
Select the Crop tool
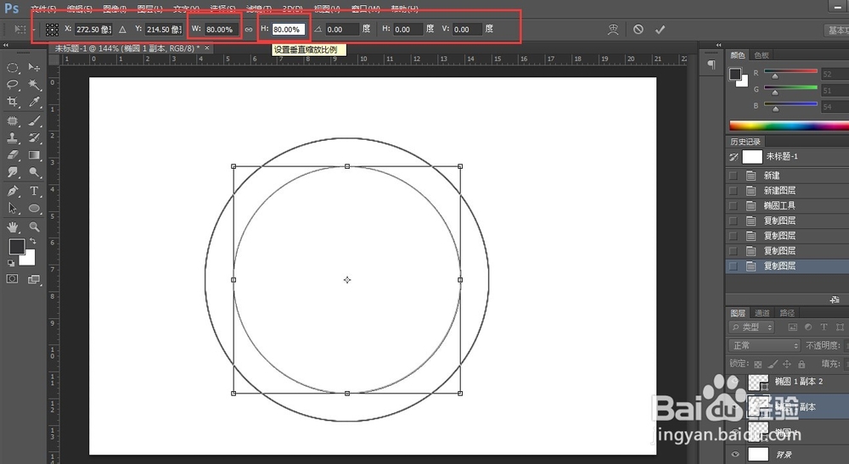click(x=13, y=102)
